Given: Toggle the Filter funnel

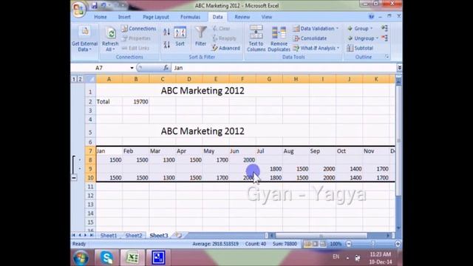Looking at the screenshot, I should pyautogui.click(x=200, y=36).
